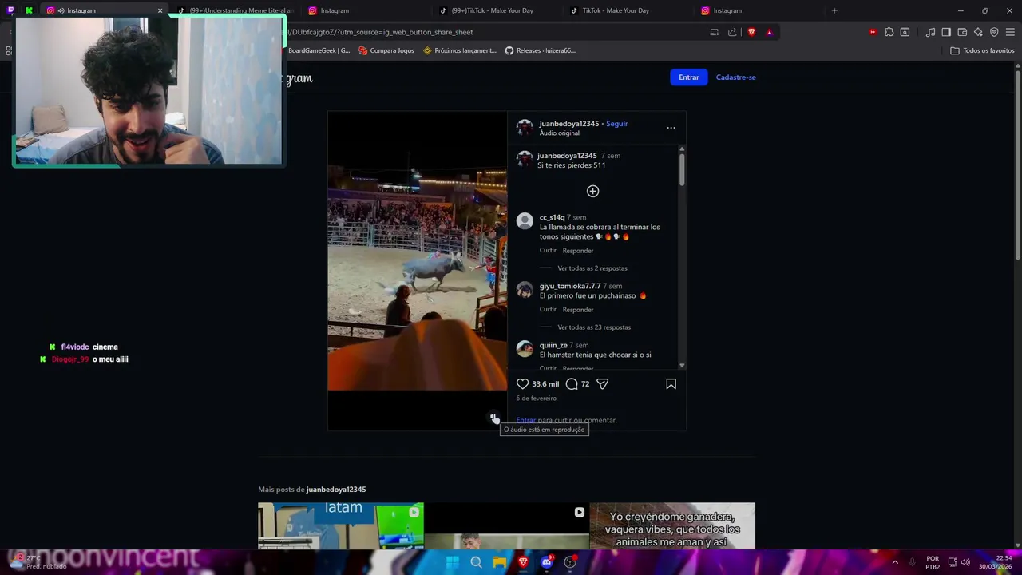
Task: Close the active Instagram tab
Action: coord(160,10)
